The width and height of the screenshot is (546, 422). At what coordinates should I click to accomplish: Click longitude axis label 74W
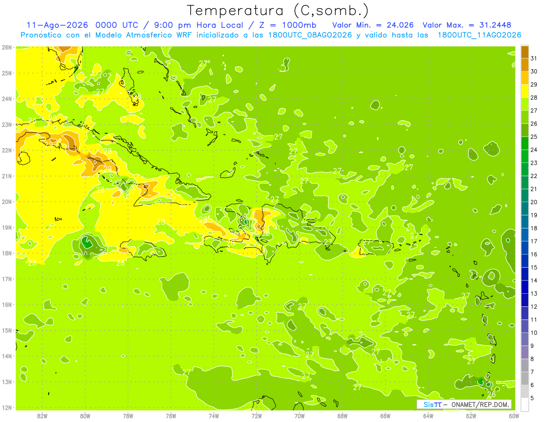[x=214, y=416]
